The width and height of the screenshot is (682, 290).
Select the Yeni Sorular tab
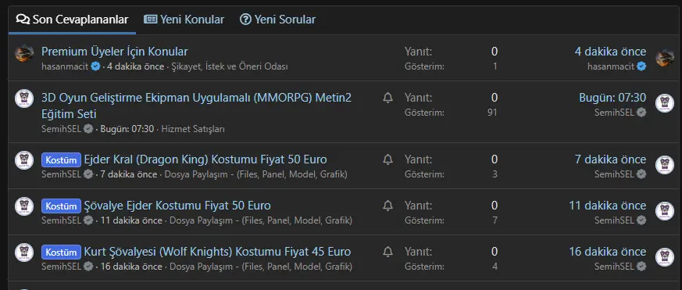[277, 20]
